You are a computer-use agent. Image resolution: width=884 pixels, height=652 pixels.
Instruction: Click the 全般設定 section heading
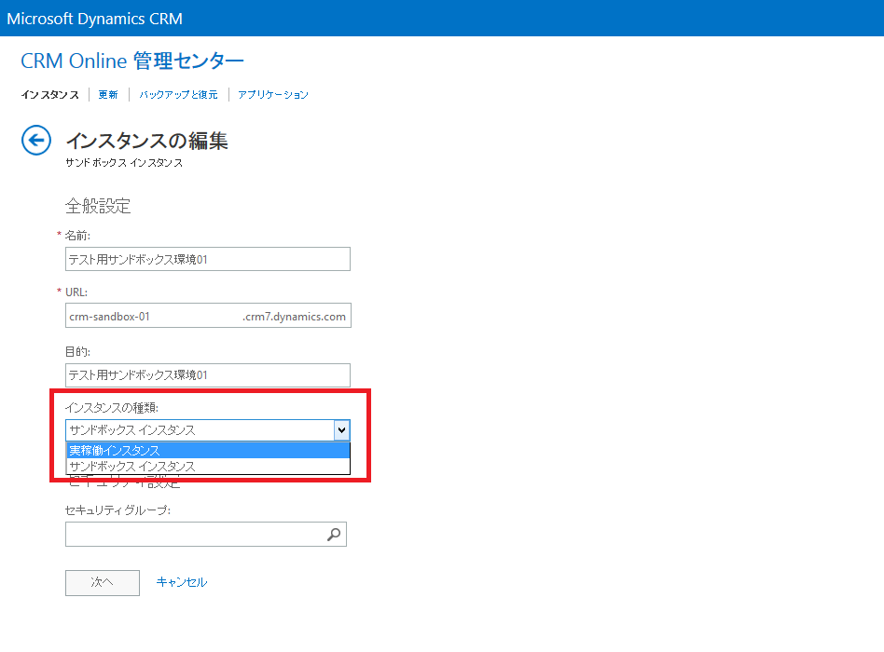pos(98,206)
